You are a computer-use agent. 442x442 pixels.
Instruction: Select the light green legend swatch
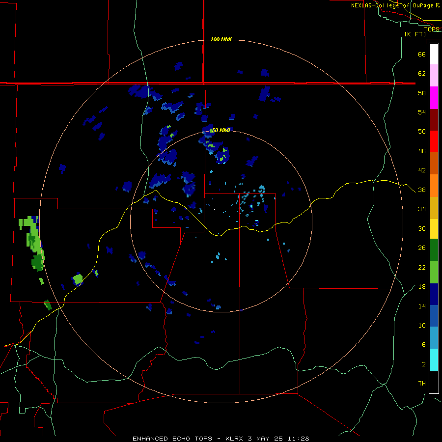tap(434, 272)
